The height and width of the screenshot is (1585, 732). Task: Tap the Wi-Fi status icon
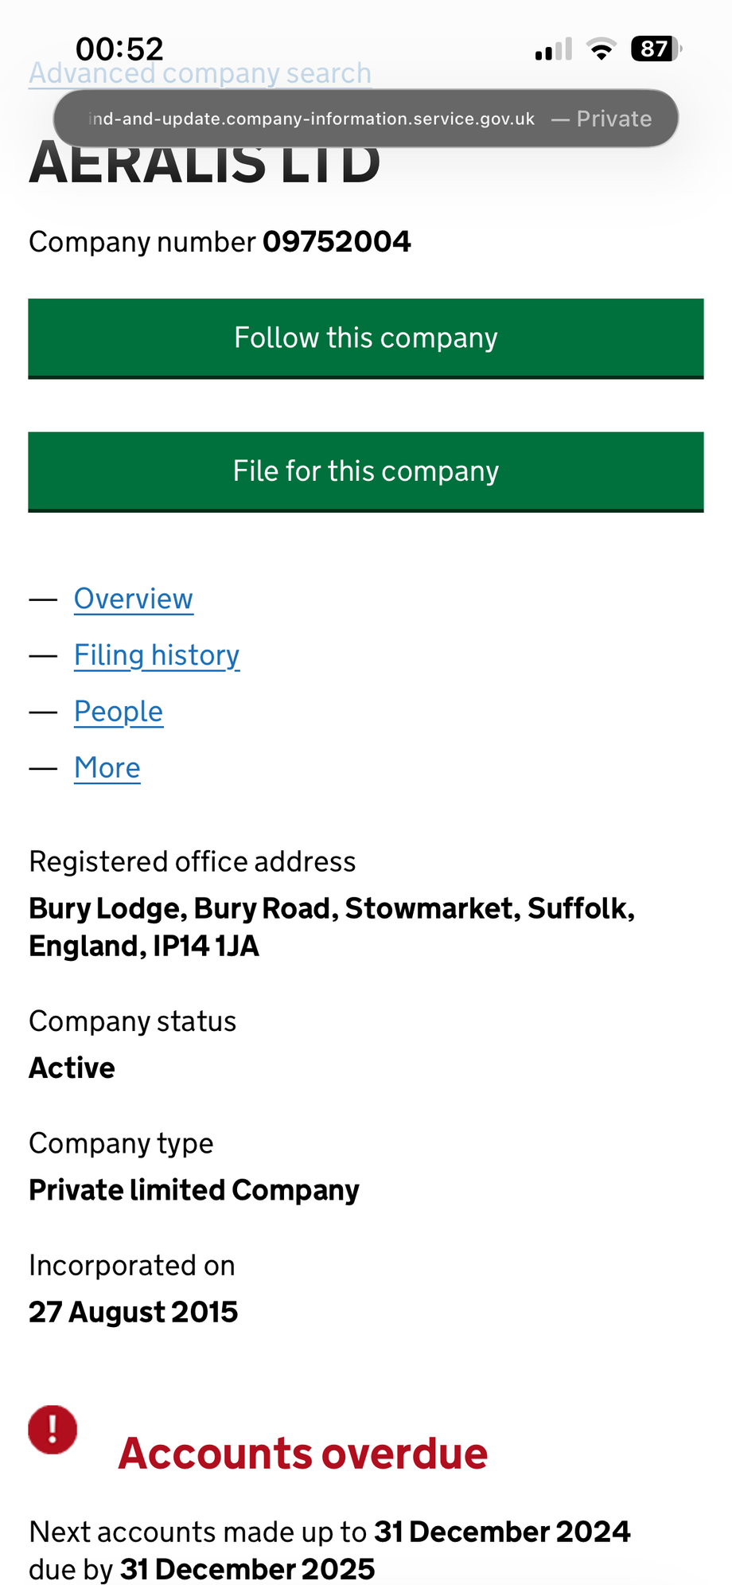click(602, 49)
